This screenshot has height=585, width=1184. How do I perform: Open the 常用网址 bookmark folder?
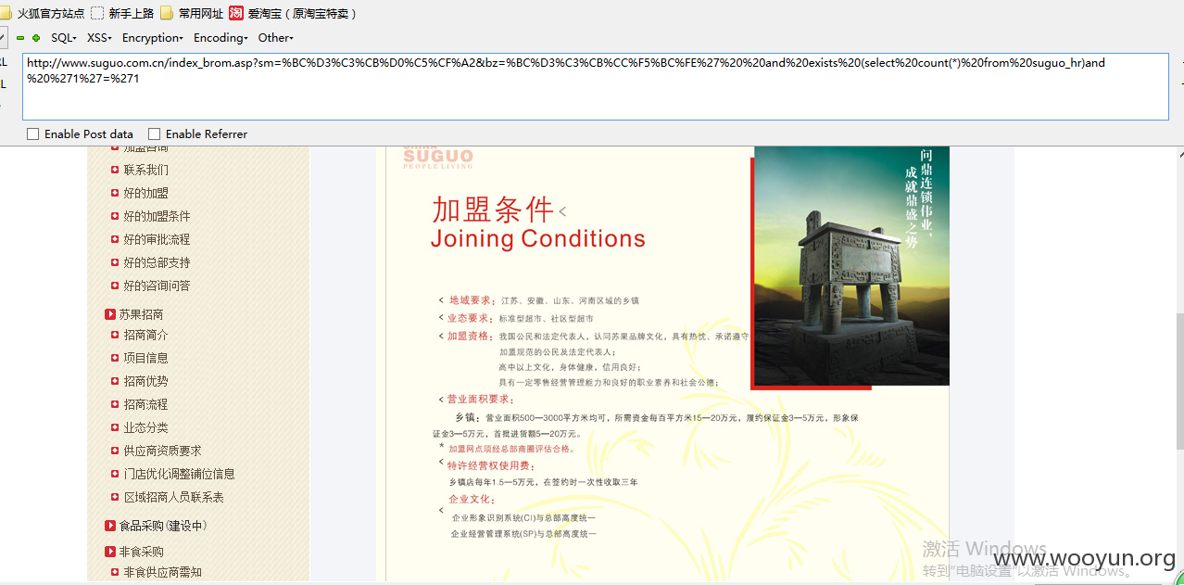click(192, 13)
